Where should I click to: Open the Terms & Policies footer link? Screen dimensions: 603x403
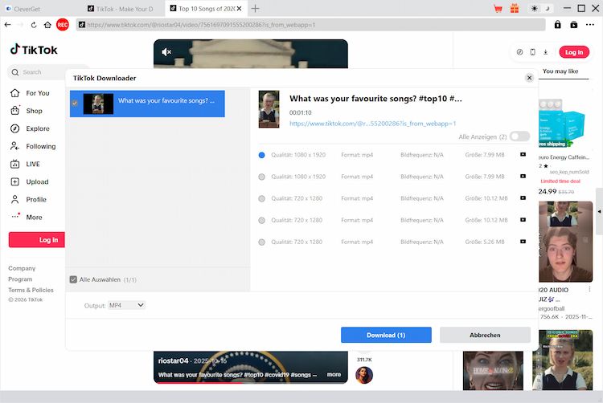pos(31,290)
